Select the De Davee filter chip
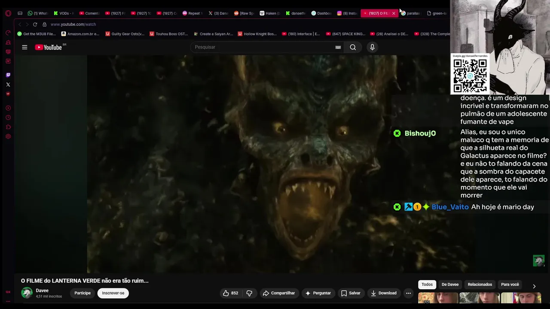The height and width of the screenshot is (309, 550). pos(450,285)
